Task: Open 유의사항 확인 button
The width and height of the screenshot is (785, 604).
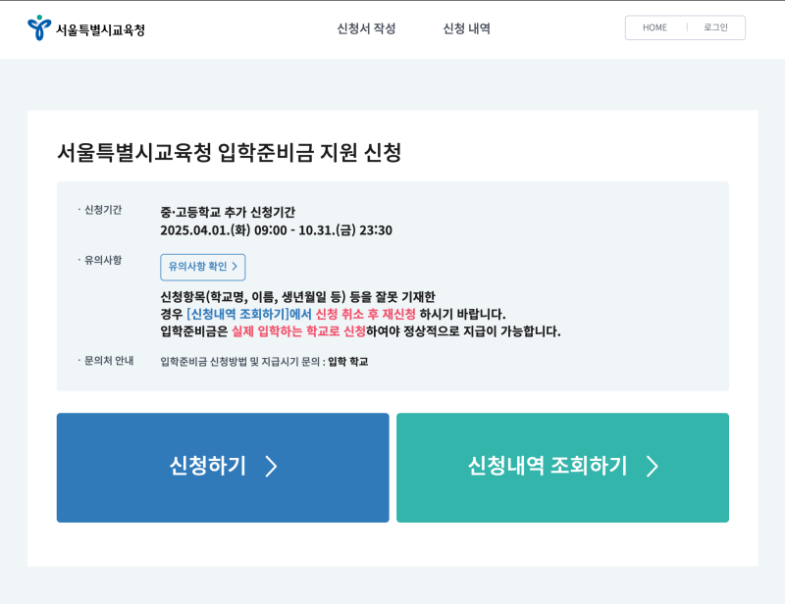Action: 203,268
